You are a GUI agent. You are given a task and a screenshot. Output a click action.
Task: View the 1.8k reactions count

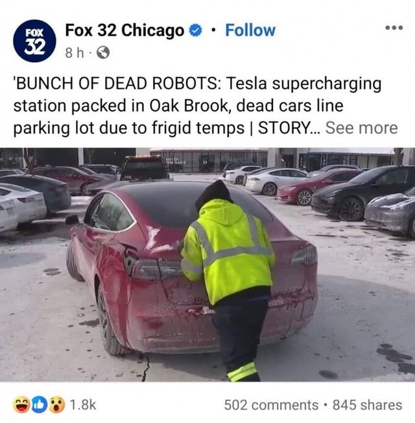(83, 404)
